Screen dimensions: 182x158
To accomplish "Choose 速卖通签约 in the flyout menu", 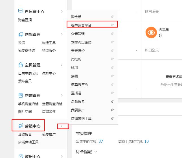I will [x=79, y=85].
